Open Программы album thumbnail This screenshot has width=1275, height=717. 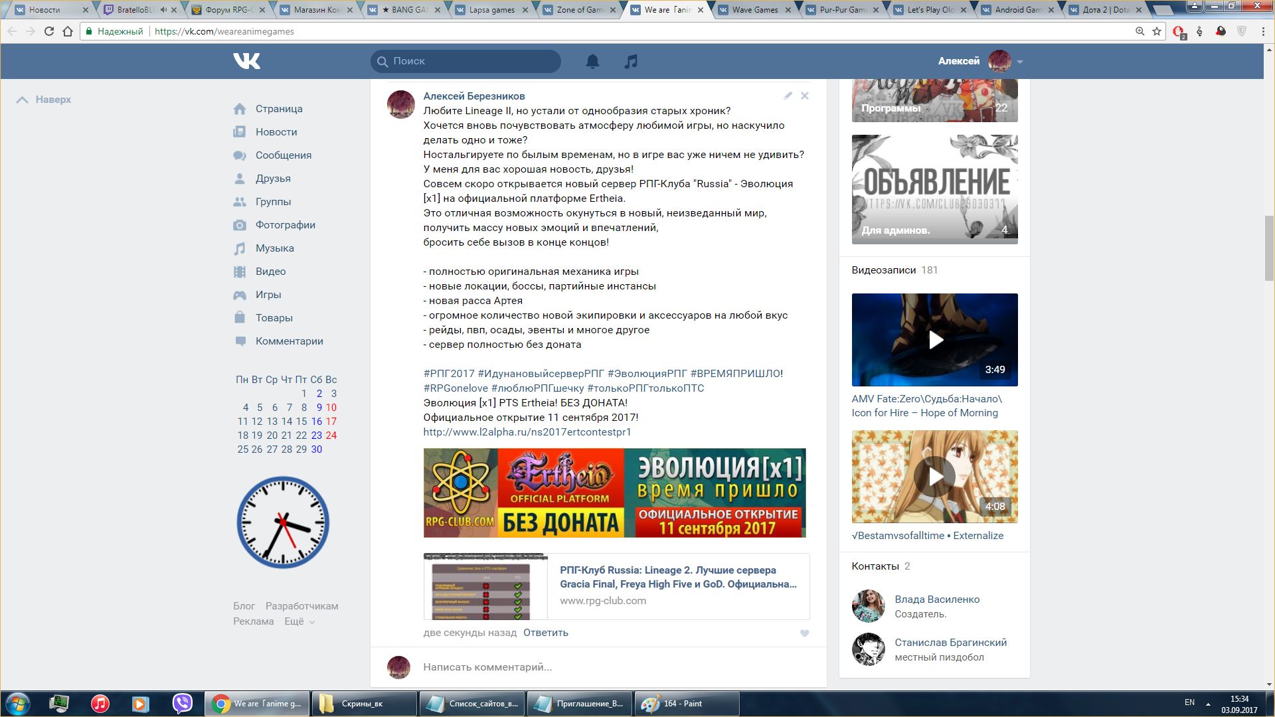point(935,101)
